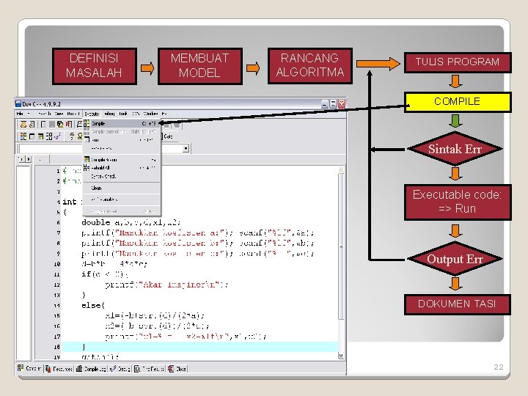The height and width of the screenshot is (396, 528).
Task: Click the gray disabled icon on the top toolbar row
Action: (x=52, y=125)
